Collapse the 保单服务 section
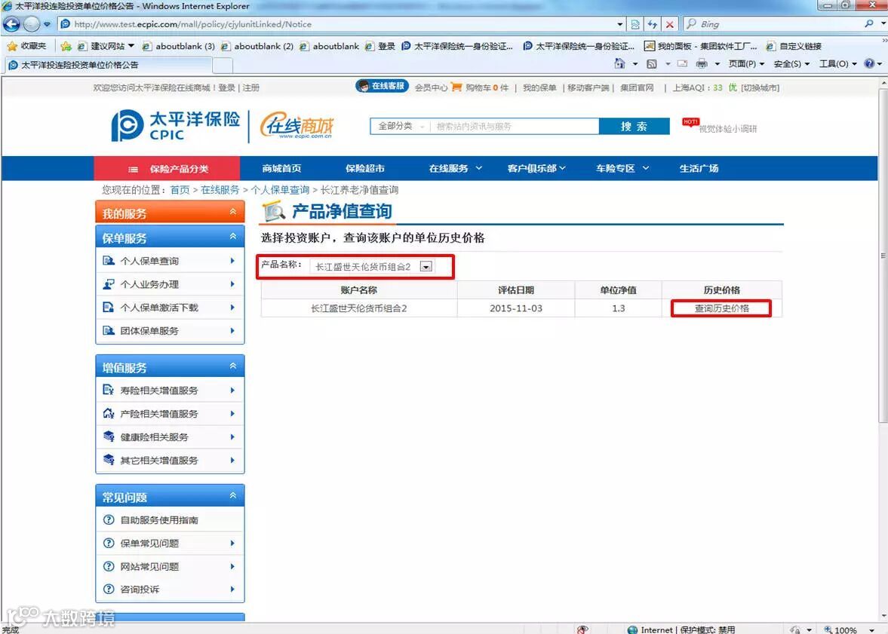Screen dimensions: 888x634 pos(233,237)
